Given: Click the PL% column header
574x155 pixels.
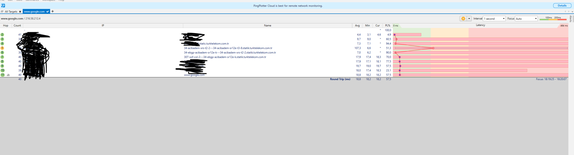Looking at the screenshot, I should (388, 26).
